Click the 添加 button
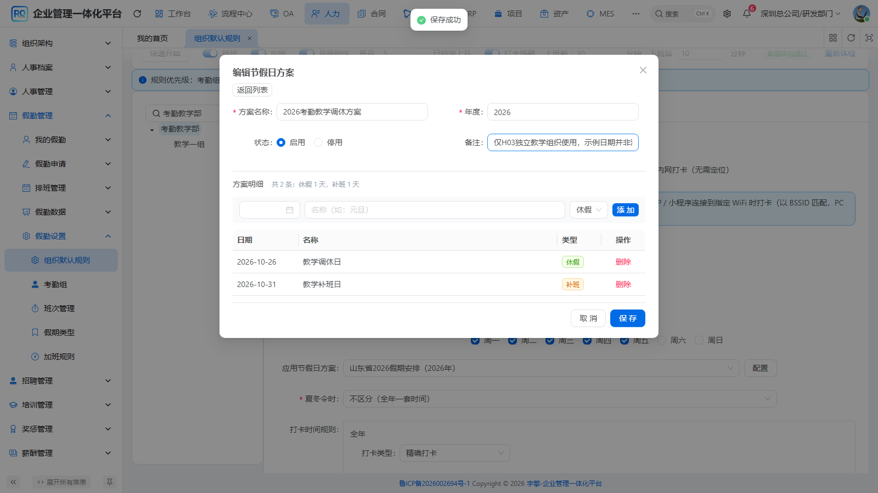The height and width of the screenshot is (493, 878). pyautogui.click(x=626, y=210)
